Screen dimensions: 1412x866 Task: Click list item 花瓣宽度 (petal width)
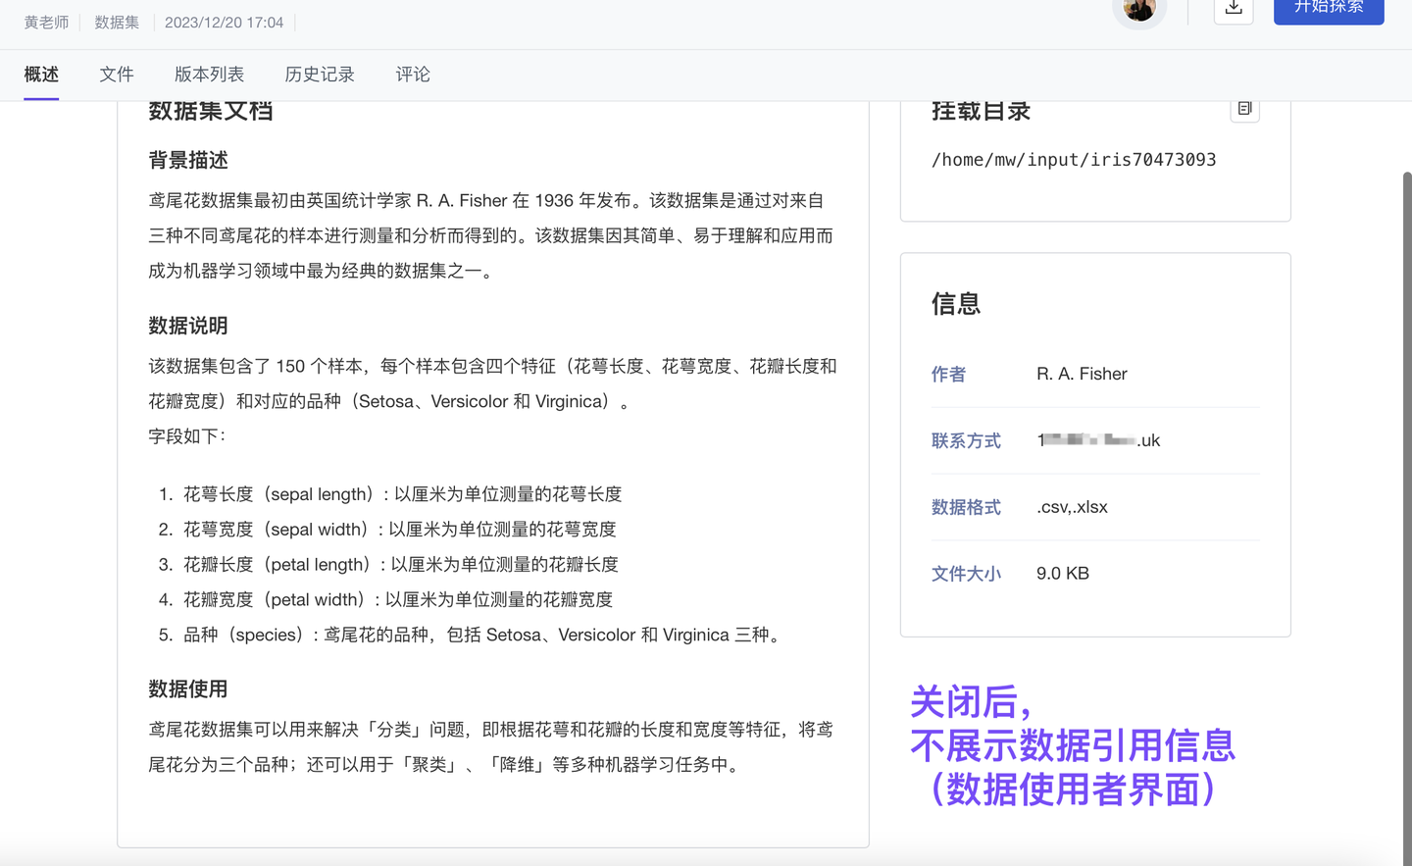click(398, 600)
